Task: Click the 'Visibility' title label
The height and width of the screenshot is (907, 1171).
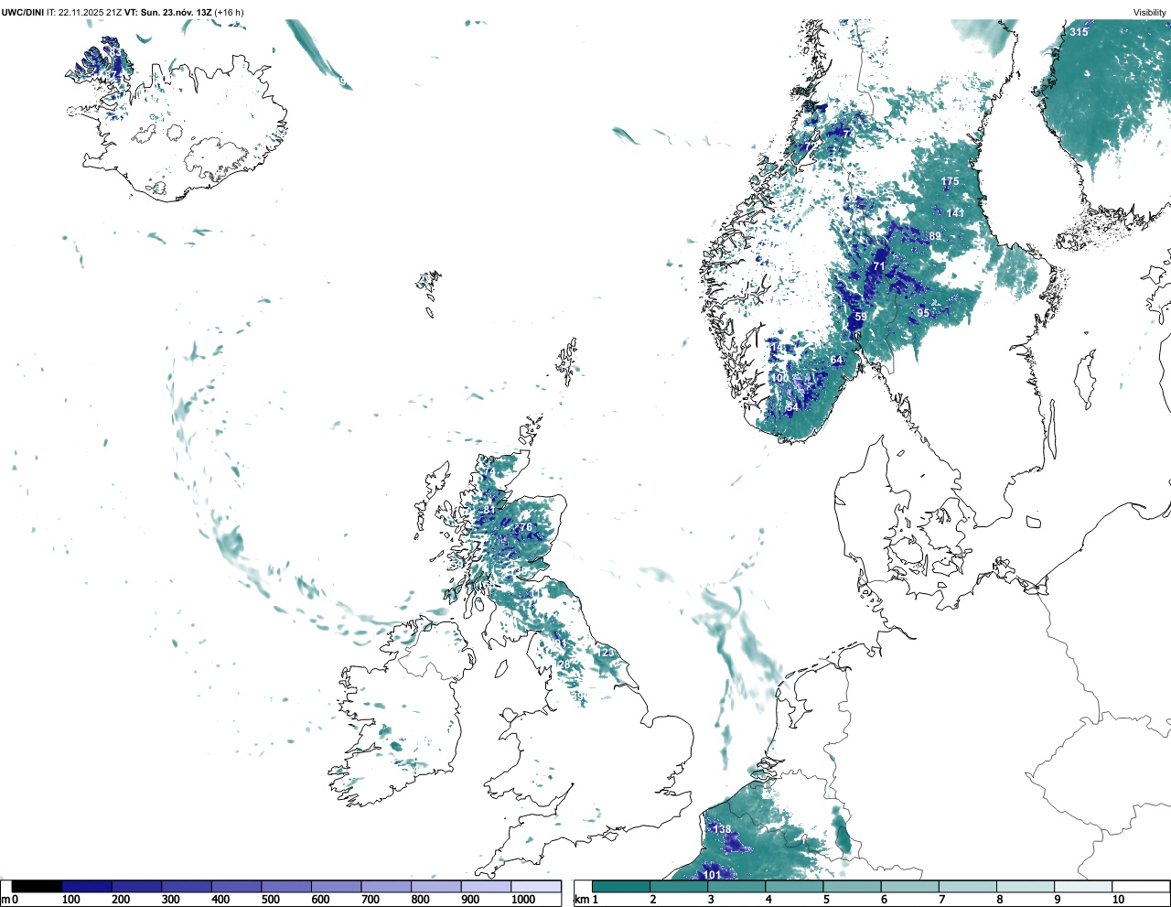Action: tap(1150, 12)
